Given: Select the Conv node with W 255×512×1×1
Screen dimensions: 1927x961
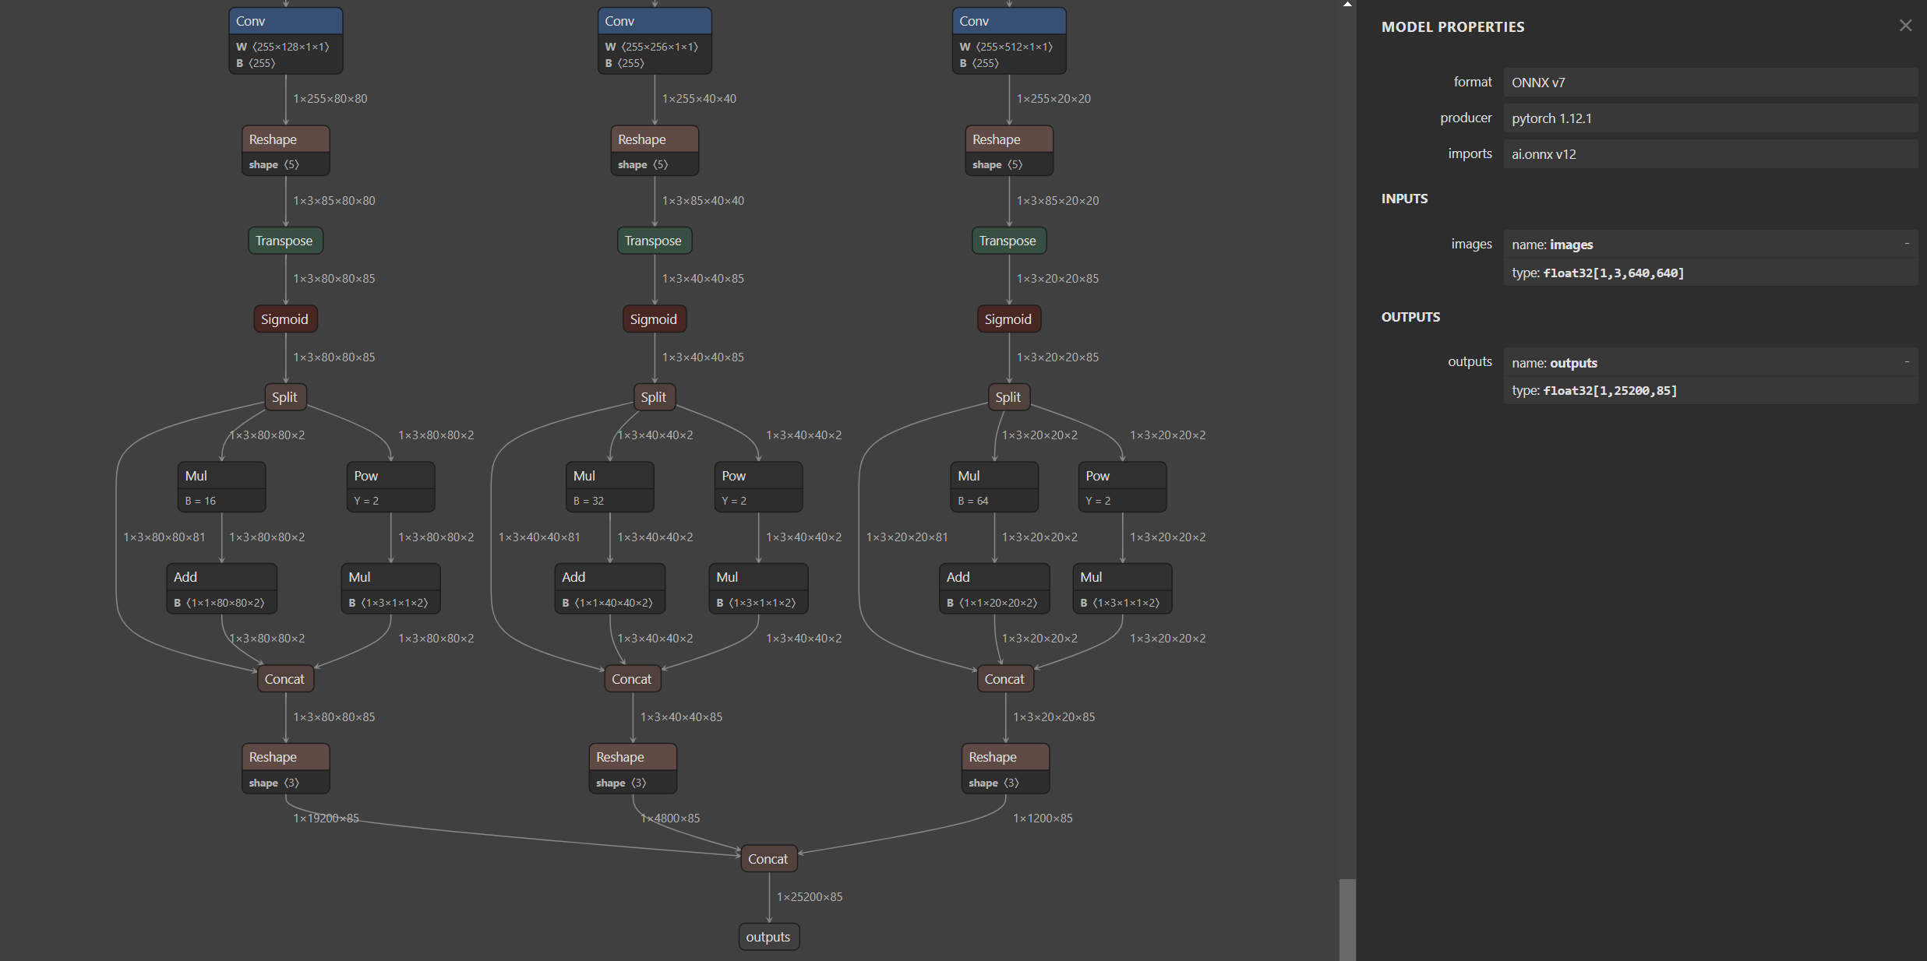Looking at the screenshot, I should tap(1008, 22).
